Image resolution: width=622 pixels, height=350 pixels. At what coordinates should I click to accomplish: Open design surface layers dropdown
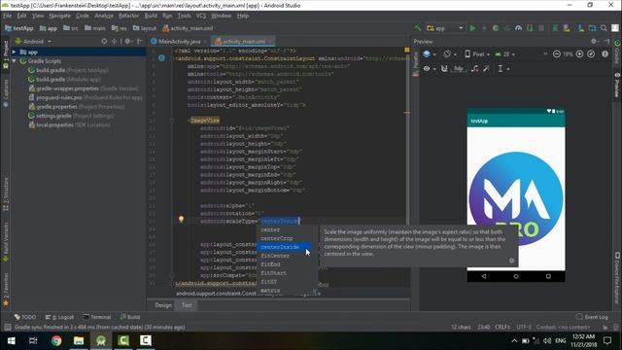click(x=430, y=54)
